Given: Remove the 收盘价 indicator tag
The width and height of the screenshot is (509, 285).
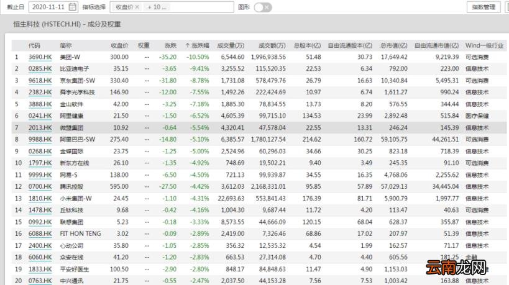Looking at the screenshot, I should [137, 7].
